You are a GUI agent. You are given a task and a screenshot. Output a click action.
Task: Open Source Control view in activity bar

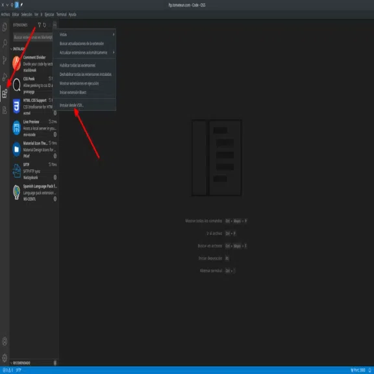[x=5, y=60]
